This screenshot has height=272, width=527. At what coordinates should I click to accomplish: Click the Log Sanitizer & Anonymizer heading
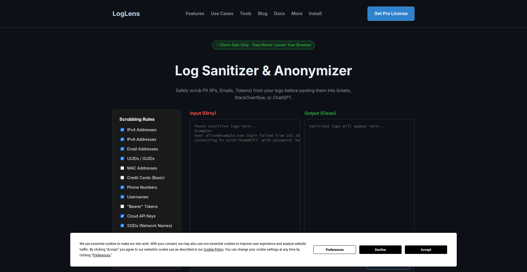(263, 71)
